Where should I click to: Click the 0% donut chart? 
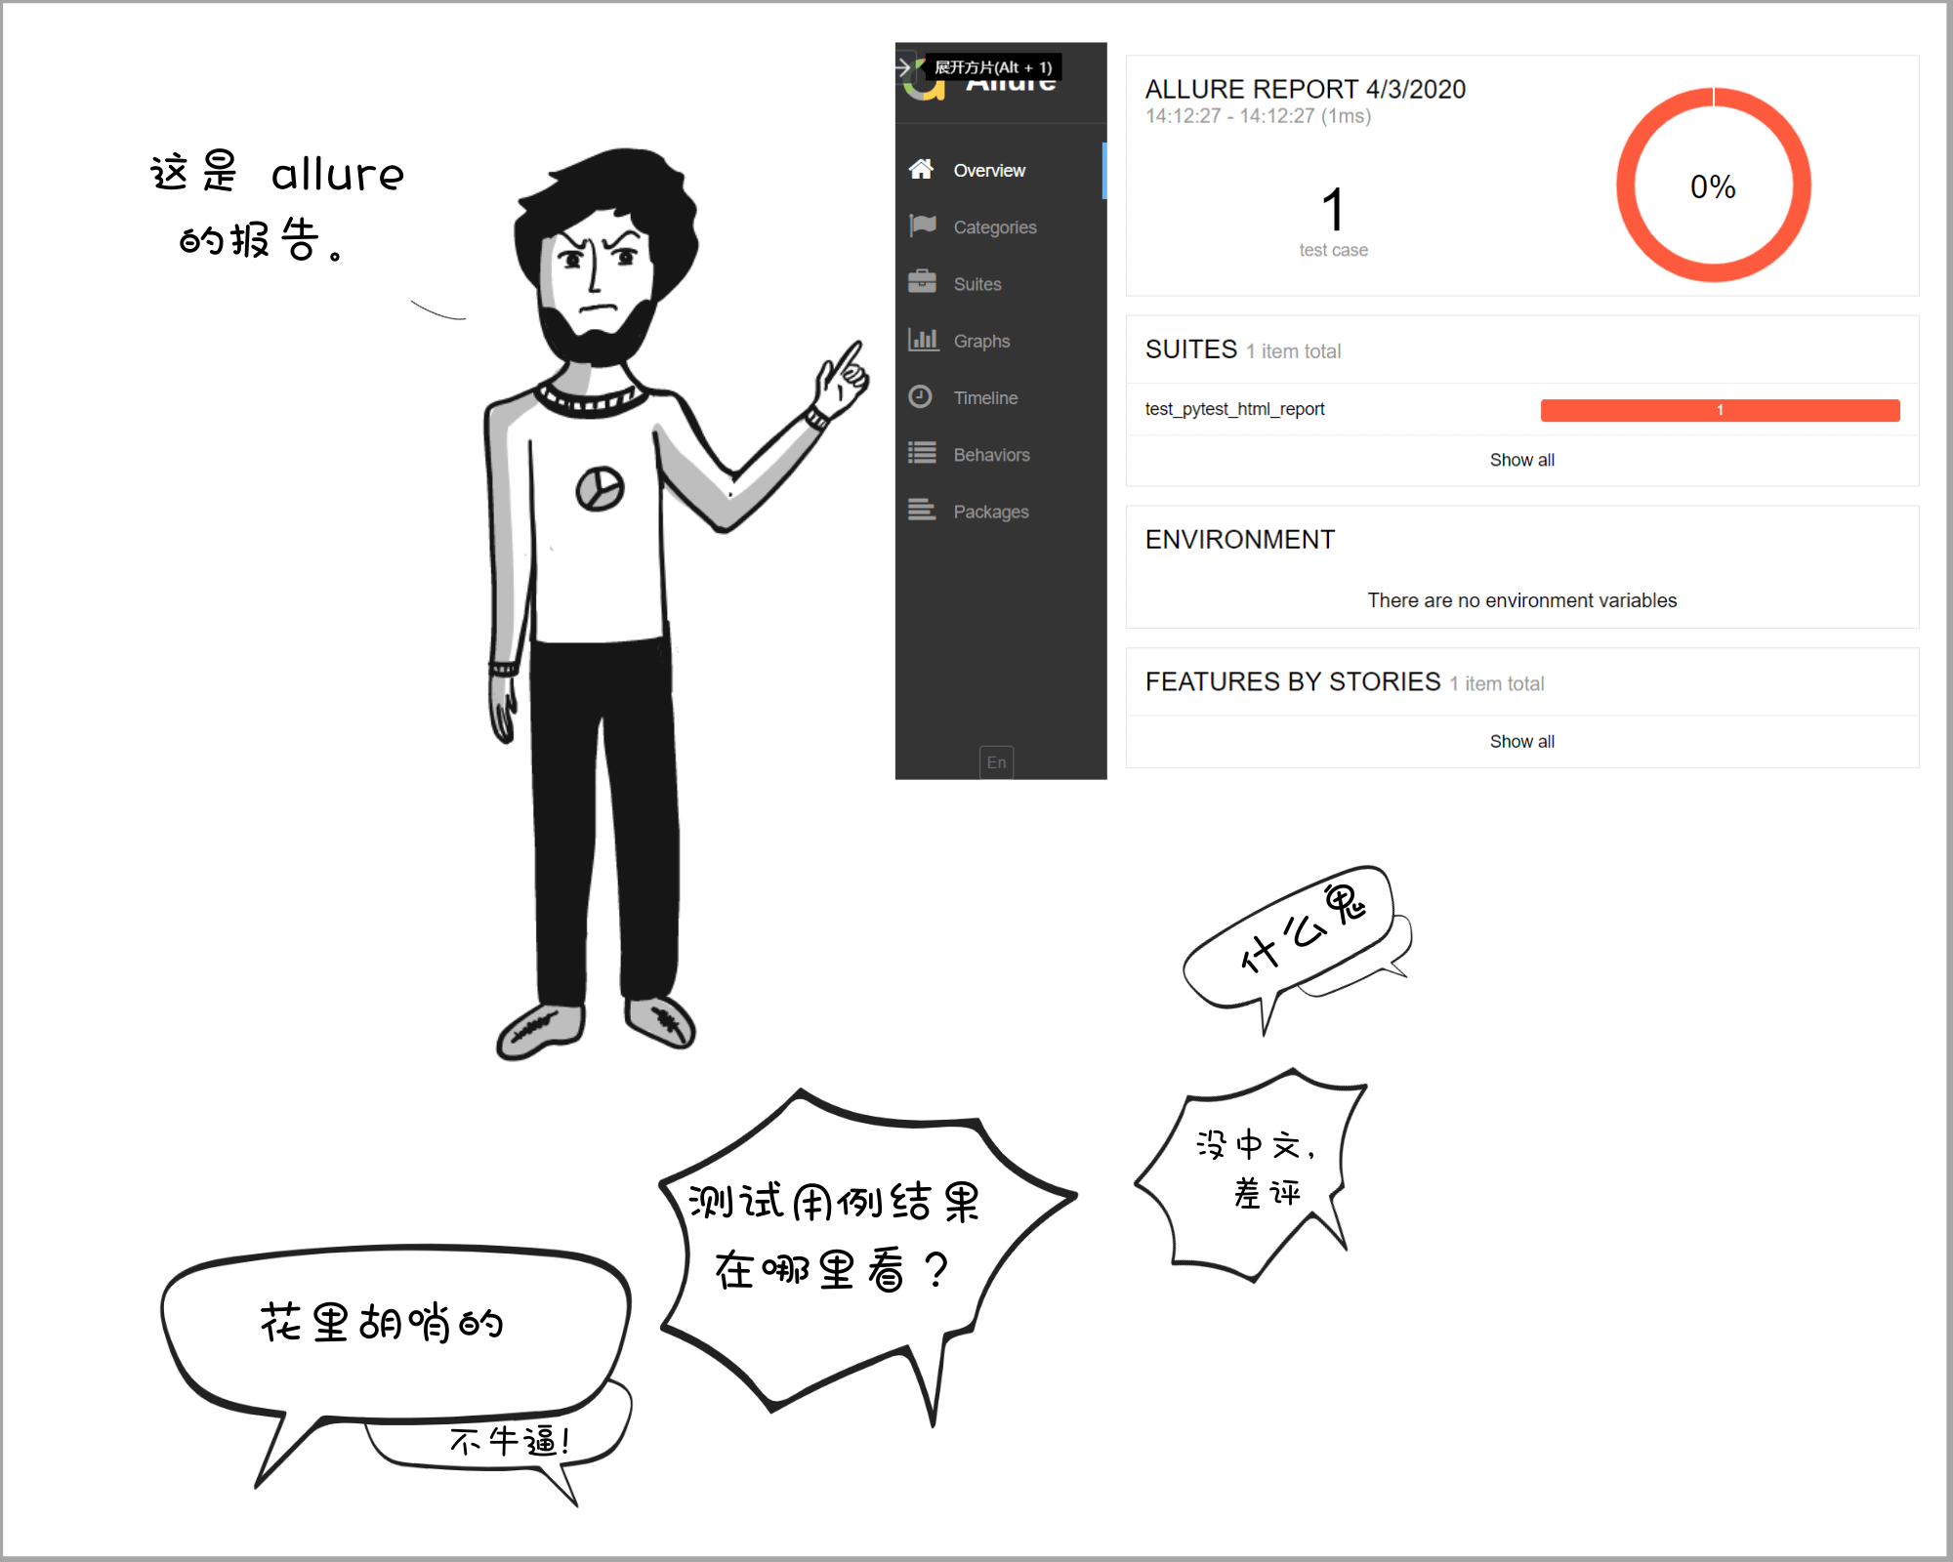1713,185
